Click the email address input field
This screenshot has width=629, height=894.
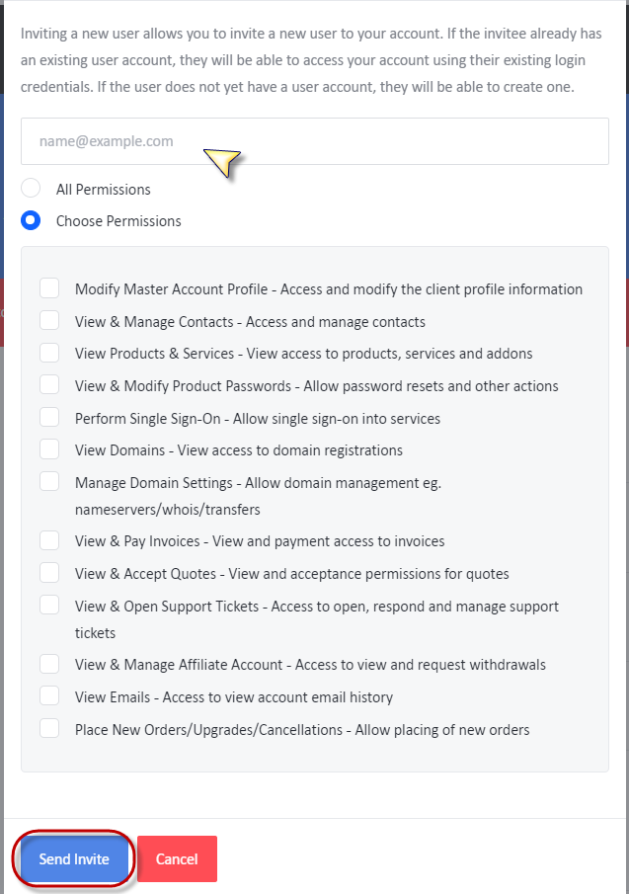[x=314, y=141]
